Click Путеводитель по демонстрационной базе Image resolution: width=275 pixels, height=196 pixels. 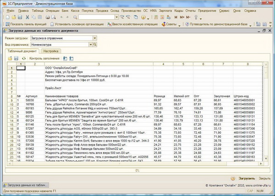tap(217, 24)
